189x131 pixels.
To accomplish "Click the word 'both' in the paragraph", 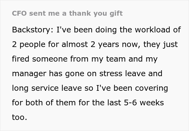I will 34,103.
